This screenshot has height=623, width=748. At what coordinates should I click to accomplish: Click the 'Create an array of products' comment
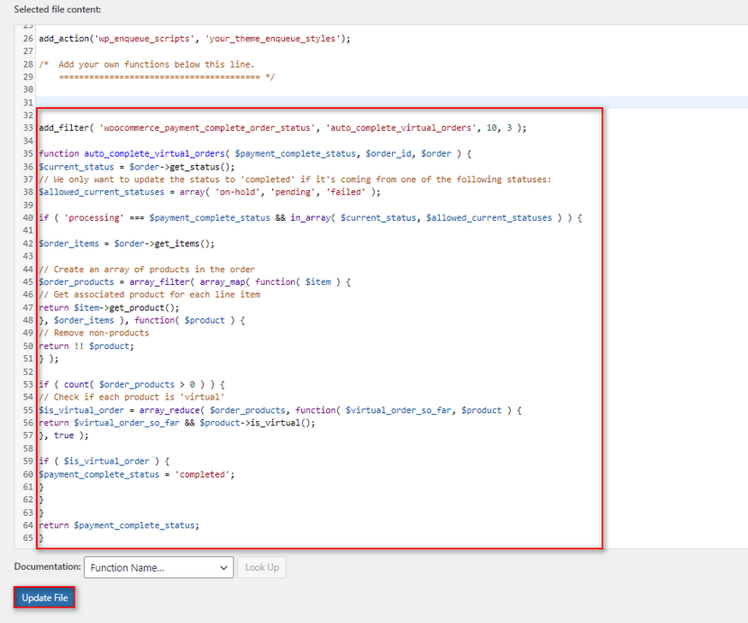147,270
